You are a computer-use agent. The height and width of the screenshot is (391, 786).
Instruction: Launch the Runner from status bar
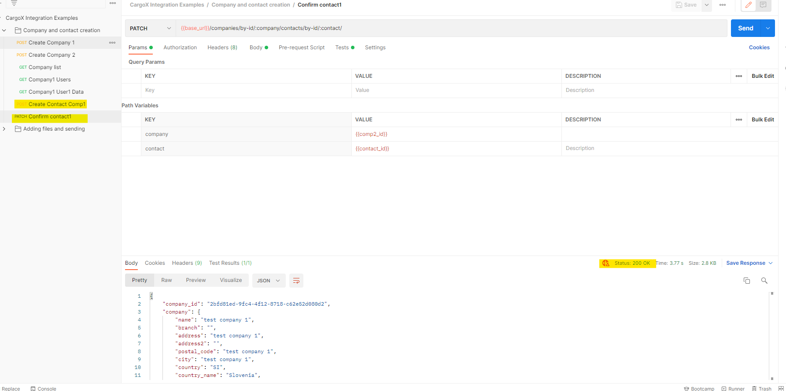click(x=733, y=389)
